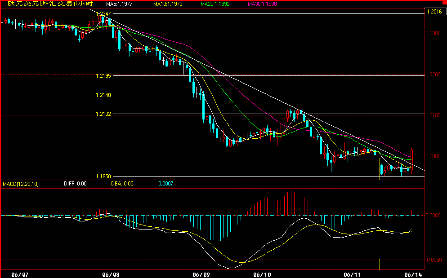Select the green MA20:1.1992 label
The width and height of the screenshot is (447, 278).
click(215, 4)
